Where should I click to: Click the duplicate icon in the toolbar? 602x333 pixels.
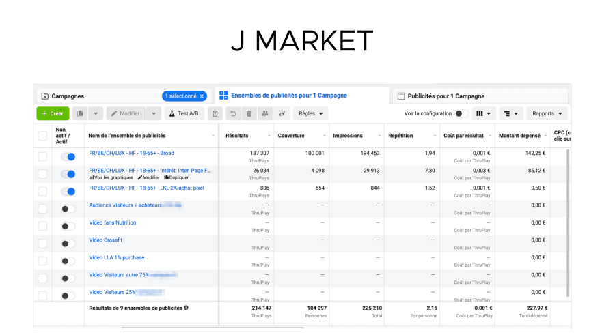[80, 113]
